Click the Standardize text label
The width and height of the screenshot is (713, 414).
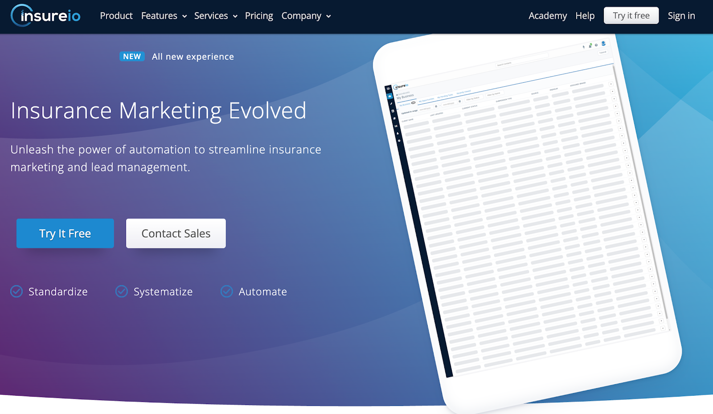coord(58,292)
